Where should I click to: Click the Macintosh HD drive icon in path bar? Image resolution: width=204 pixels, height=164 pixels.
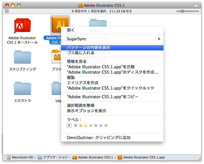[x=9, y=157]
